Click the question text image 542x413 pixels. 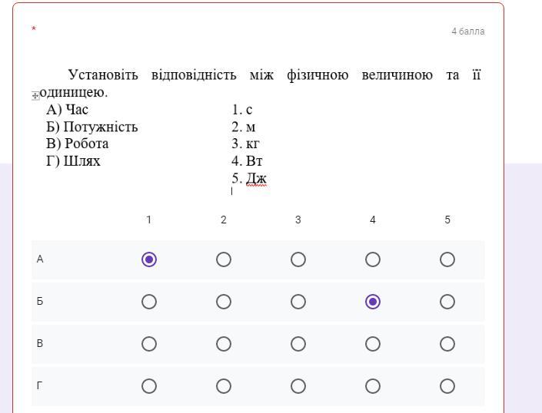pos(258,127)
